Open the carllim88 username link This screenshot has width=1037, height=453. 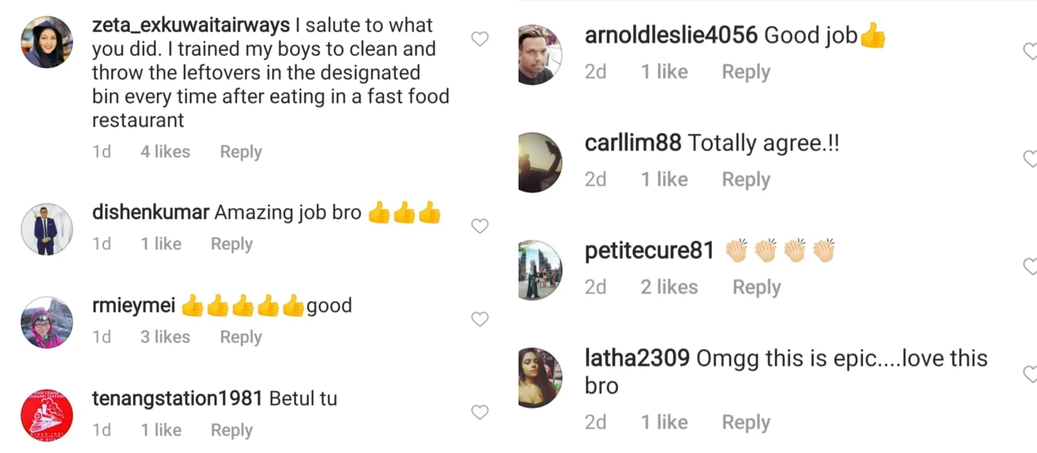(633, 143)
